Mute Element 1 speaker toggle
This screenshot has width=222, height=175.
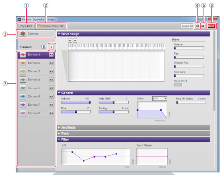coord(51,55)
